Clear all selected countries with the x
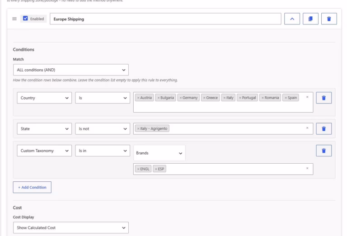The image size is (347, 236). pyautogui.click(x=307, y=97)
